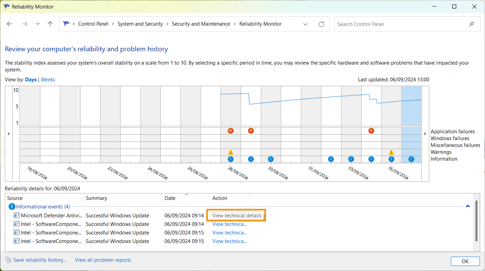Click the refresh button in address bar
The height and width of the screenshot is (271, 485).
click(321, 24)
